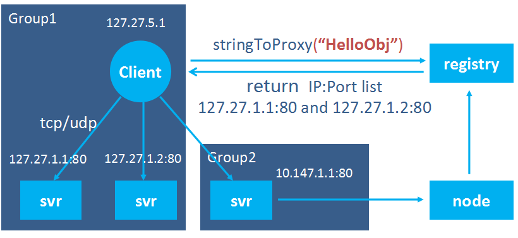Image resolution: width=518 pixels, height=238 pixels.
Task: Select the svr box under 127.27.1.1:80
Action: point(51,200)
